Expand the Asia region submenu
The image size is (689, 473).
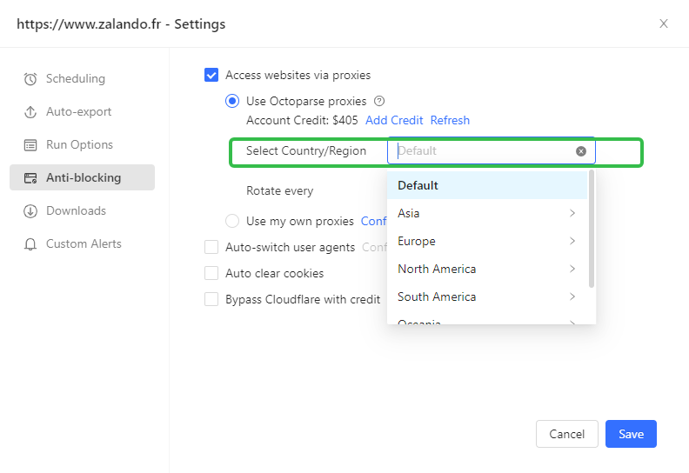point(572,213)
